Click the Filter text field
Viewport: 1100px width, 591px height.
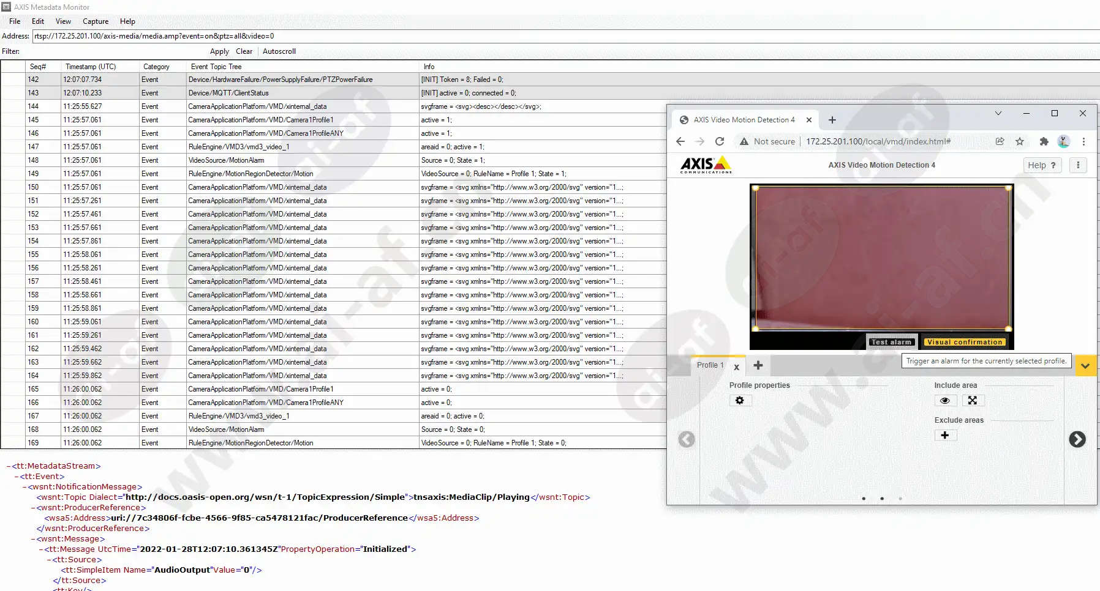[x=113, y=51]
